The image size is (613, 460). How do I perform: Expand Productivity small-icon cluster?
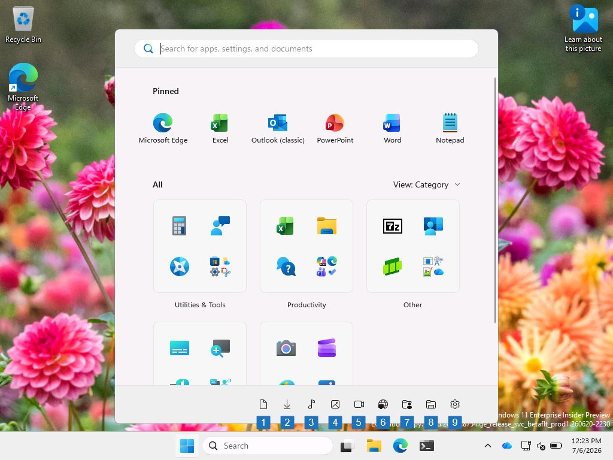click(x=326, y=267)
